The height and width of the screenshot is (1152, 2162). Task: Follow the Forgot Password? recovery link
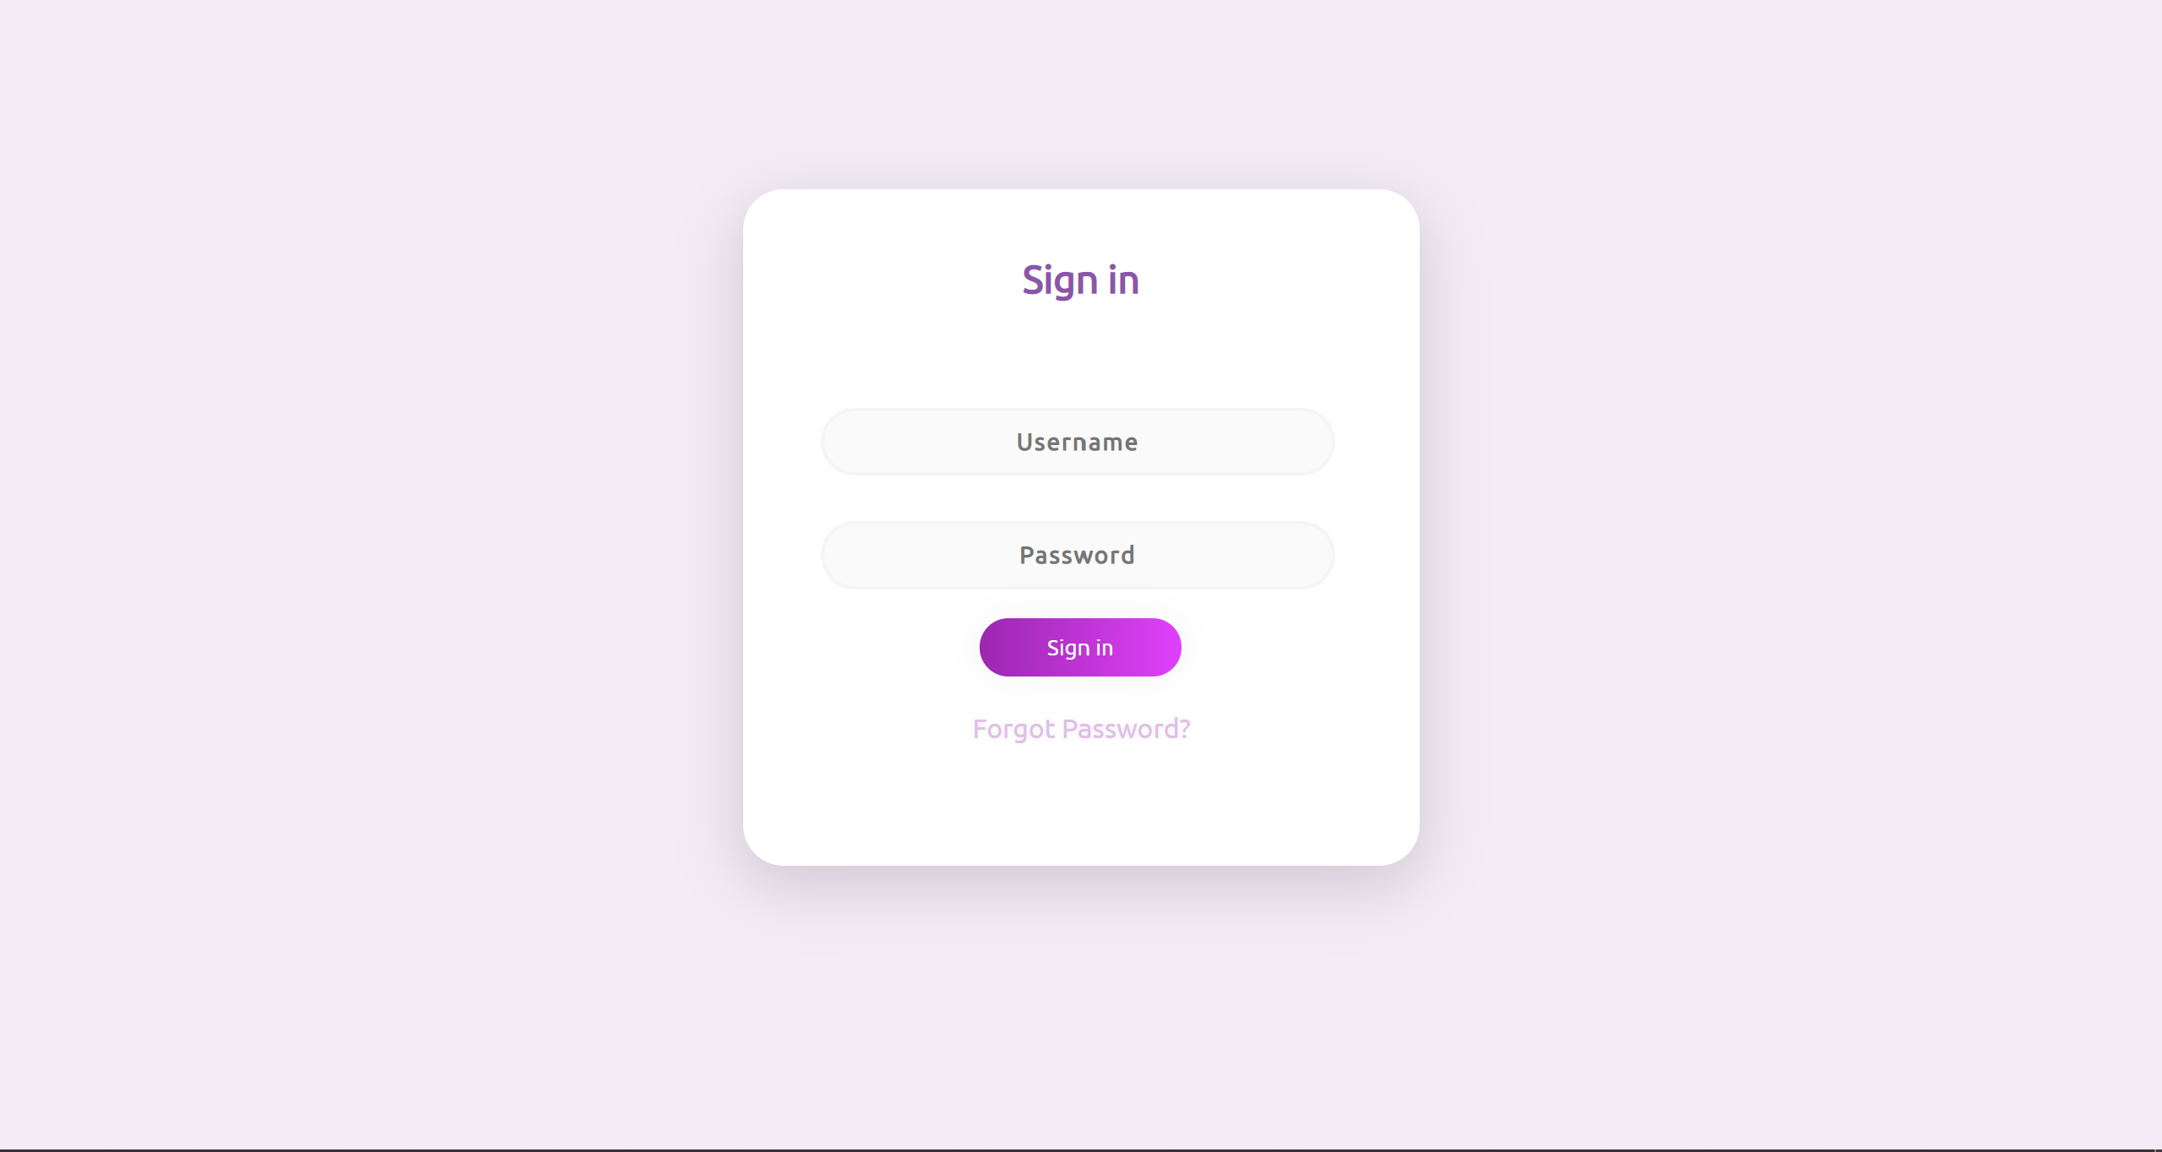coord(1081,729)
